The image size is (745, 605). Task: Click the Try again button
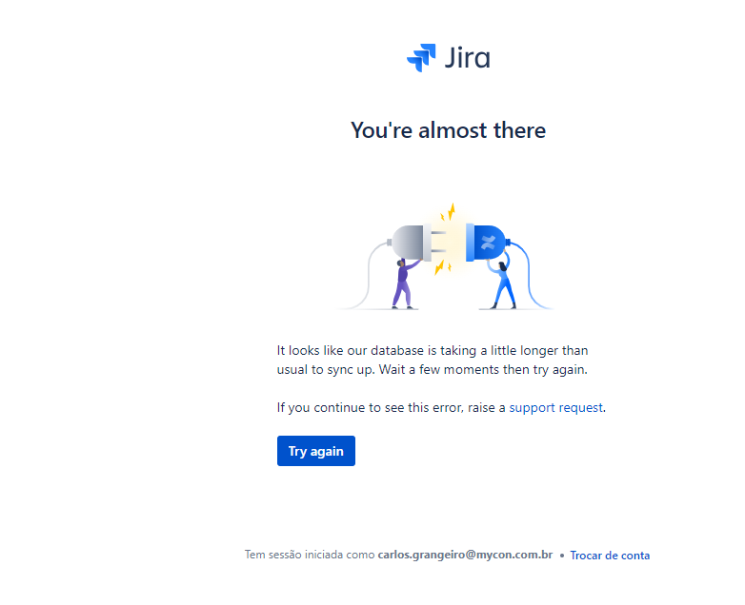point(316,451)
